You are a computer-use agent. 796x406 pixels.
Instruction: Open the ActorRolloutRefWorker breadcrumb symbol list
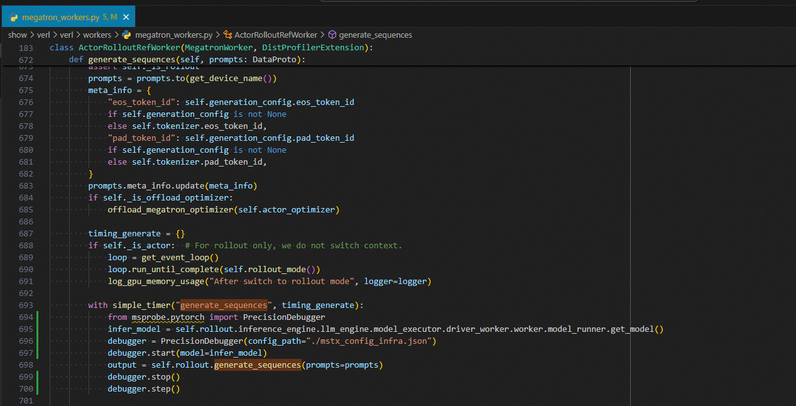click(x=276, y=35)
